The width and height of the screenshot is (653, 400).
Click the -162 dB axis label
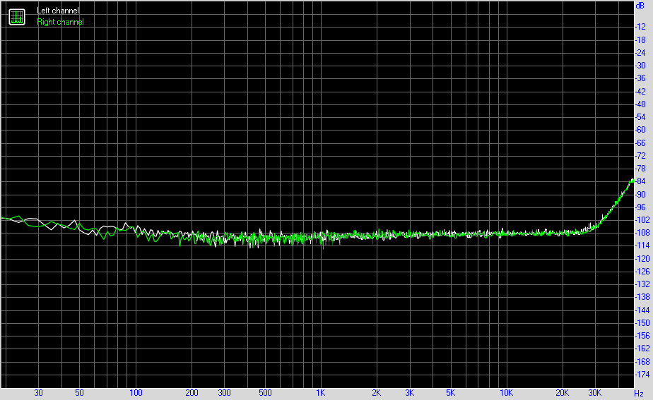click(642, 349)
